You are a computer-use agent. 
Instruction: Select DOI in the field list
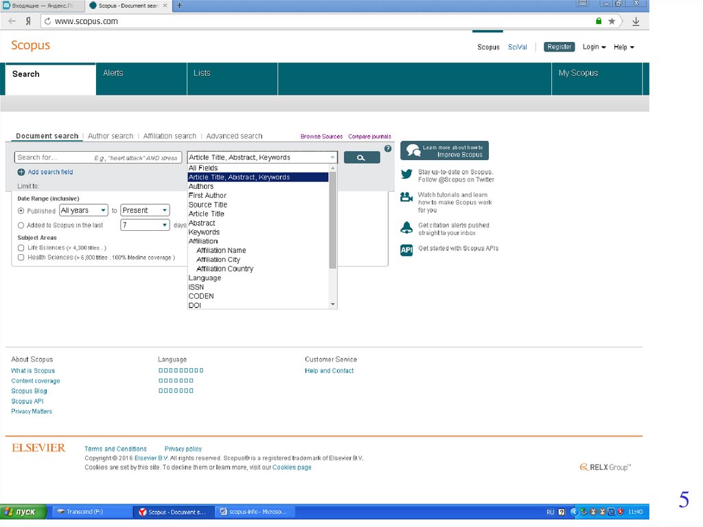pos(258,305)
